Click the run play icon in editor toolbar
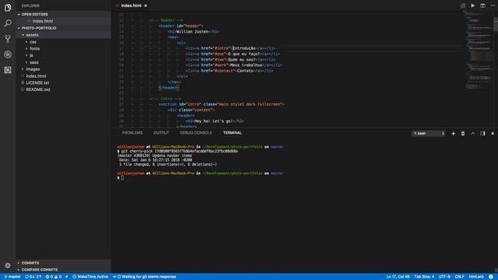Screen dimensions: 498x280 click(x=473, y=5)
